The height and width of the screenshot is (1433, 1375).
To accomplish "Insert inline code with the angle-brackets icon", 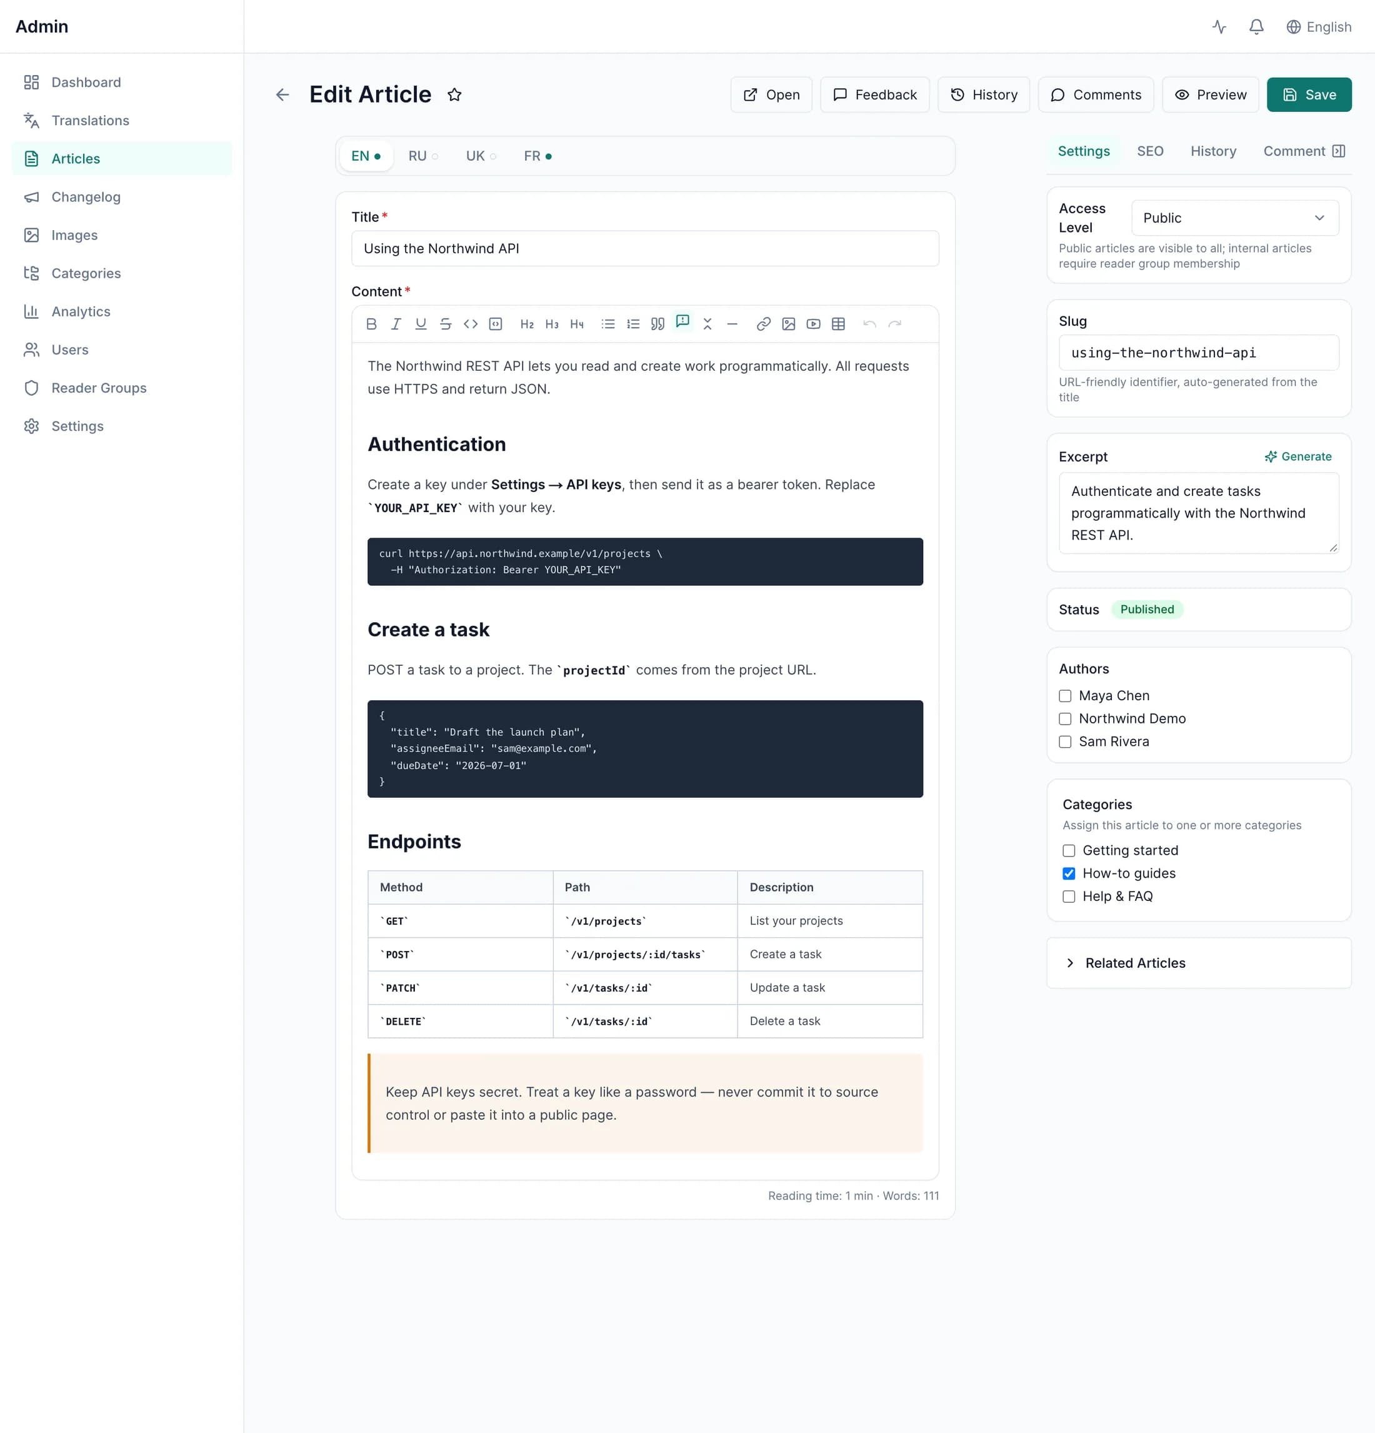I will pyautogui.click(x=471, y=324).
